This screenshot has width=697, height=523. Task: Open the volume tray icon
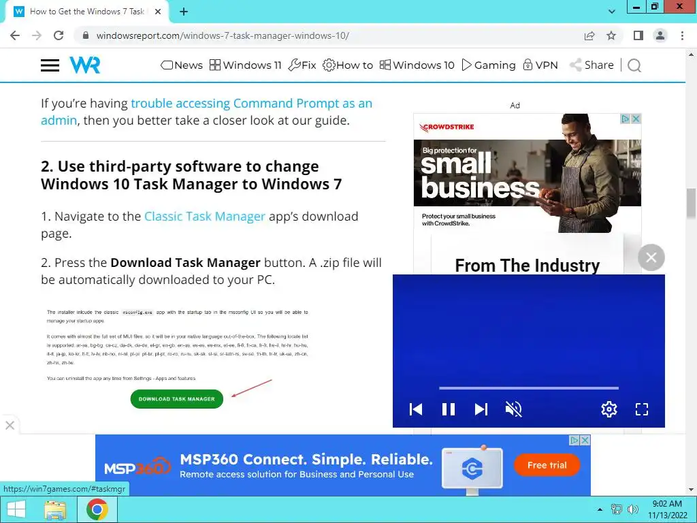[633, 509]
